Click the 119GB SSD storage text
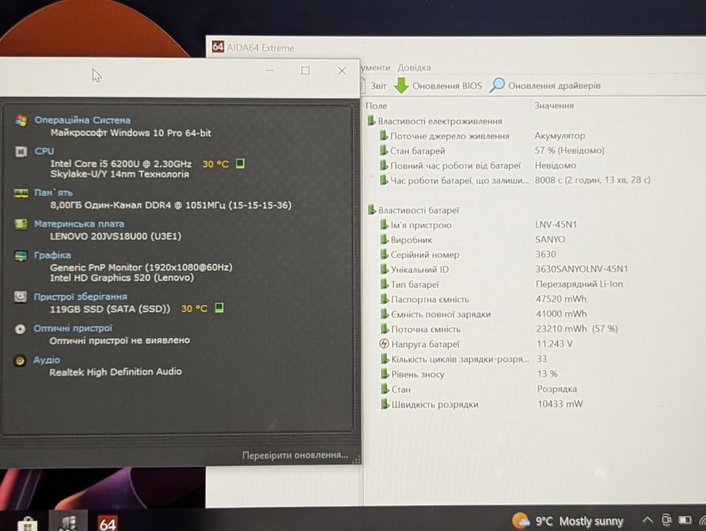This screenshot has width=706, height=531. point(110,308)
